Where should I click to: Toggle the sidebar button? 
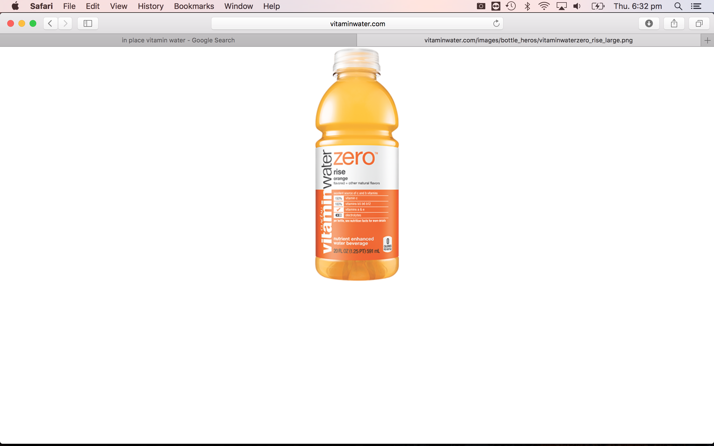pyautogui.click(x=88, y=24)
